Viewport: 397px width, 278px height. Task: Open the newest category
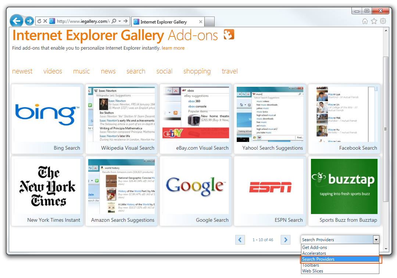tap(22, 71)
